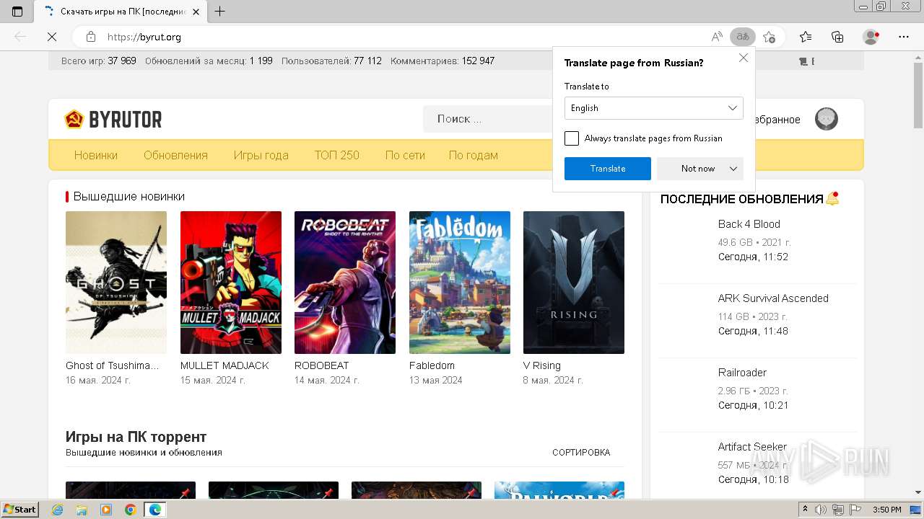Viewport: 924px width, 519px height.
Task: Launch Chrome from the taskbar
Action: tap(131, 510)
